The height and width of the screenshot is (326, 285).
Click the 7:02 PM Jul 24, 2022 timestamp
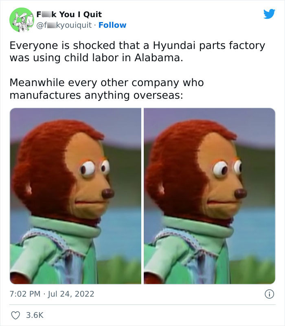[52, 294]
